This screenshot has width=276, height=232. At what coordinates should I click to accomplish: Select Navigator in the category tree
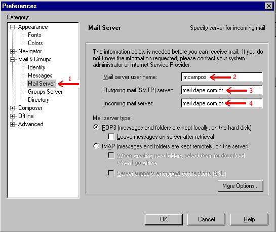coord(30,51)
